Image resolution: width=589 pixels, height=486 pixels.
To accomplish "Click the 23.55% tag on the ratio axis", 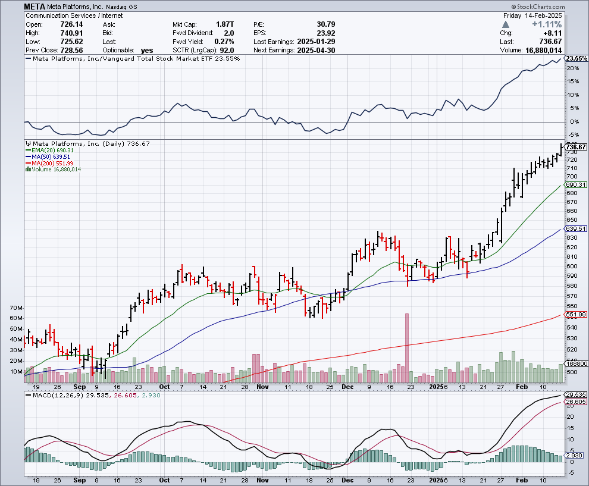I will pos(577,58).
